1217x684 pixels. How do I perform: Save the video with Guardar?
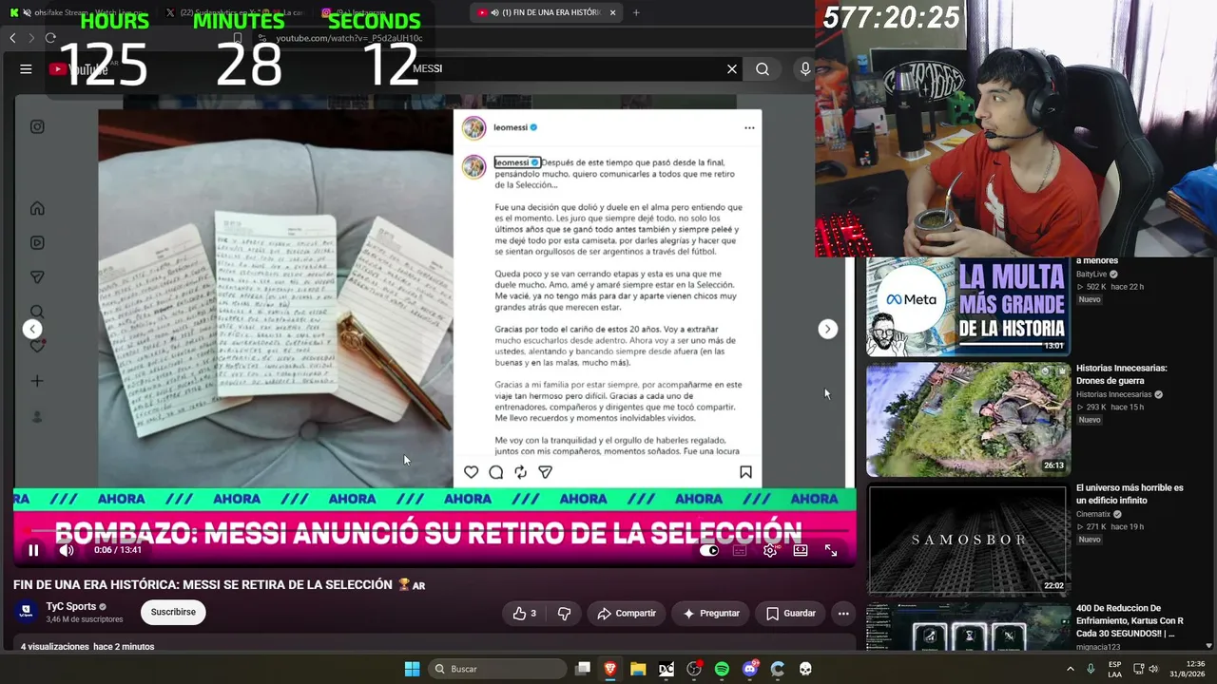[791, 614]
